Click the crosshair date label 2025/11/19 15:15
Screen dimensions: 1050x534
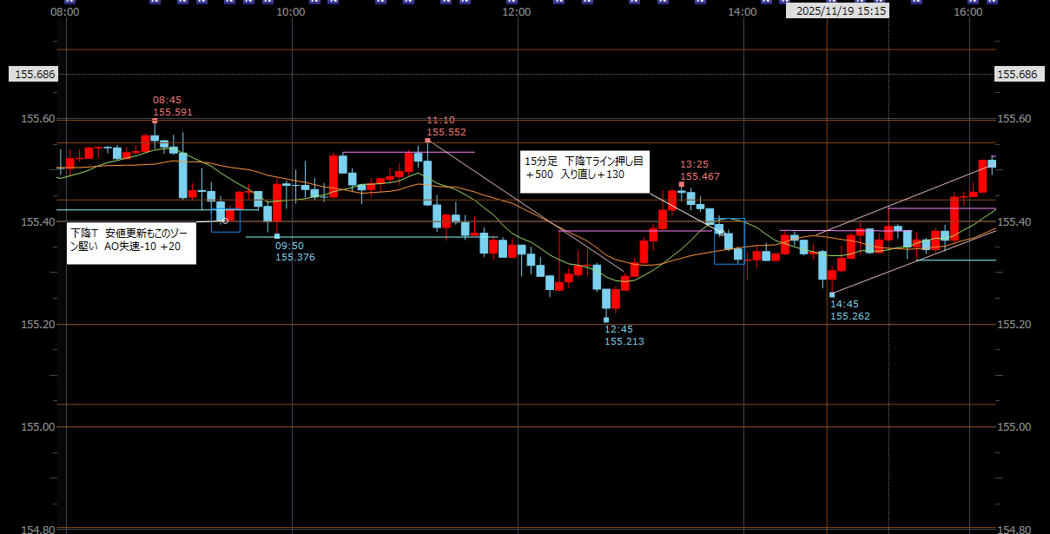tap(836, 11)
